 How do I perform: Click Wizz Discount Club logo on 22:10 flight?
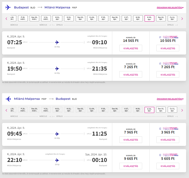[x=169, y=155]
